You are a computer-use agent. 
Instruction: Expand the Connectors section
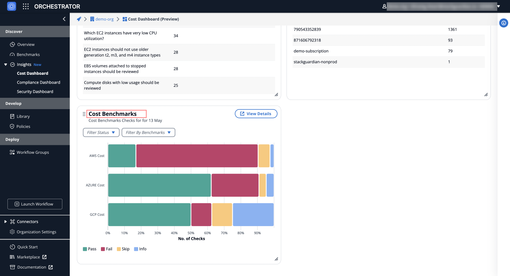5,221
